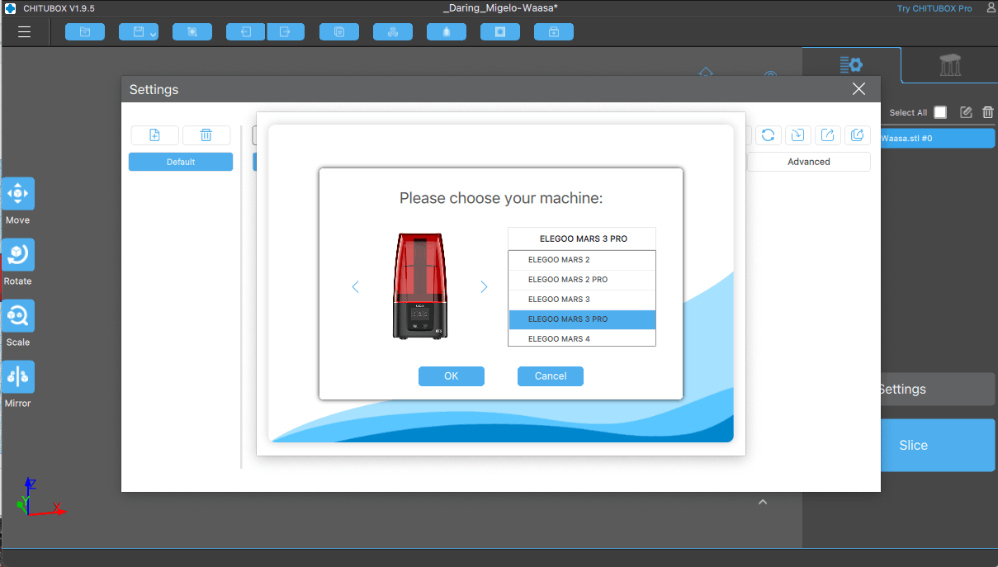The width and height of the screenshot is (998, 567).
Task: Select the Scale tool
Action: click(17, 316)
